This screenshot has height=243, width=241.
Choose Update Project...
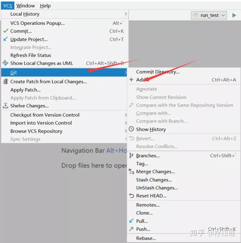pos(65,39)
